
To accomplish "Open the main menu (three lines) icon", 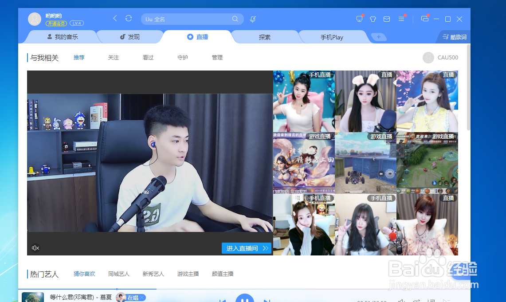I will click(x=401, y=19).
